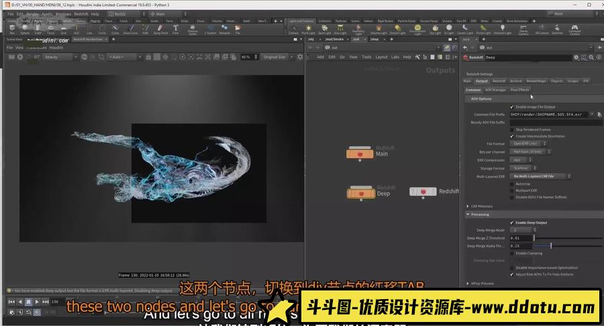Open parameter pane gear menu
Viewport: 604px width, 326px height.
pyautogui.click(x=576, y=57)
